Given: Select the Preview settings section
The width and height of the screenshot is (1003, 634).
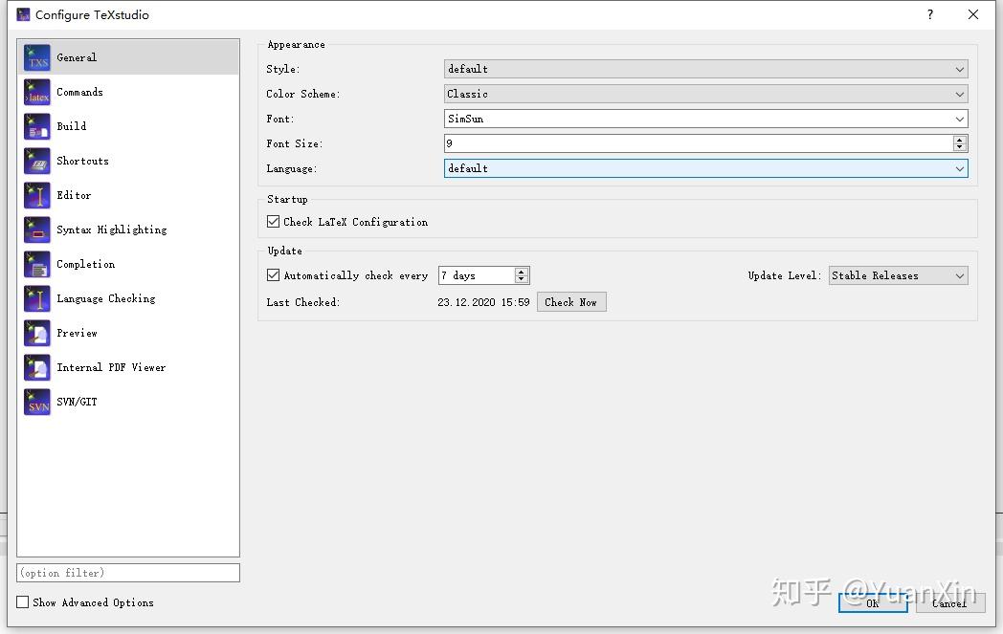Looking at the screenshot, I should coord(36,333).
